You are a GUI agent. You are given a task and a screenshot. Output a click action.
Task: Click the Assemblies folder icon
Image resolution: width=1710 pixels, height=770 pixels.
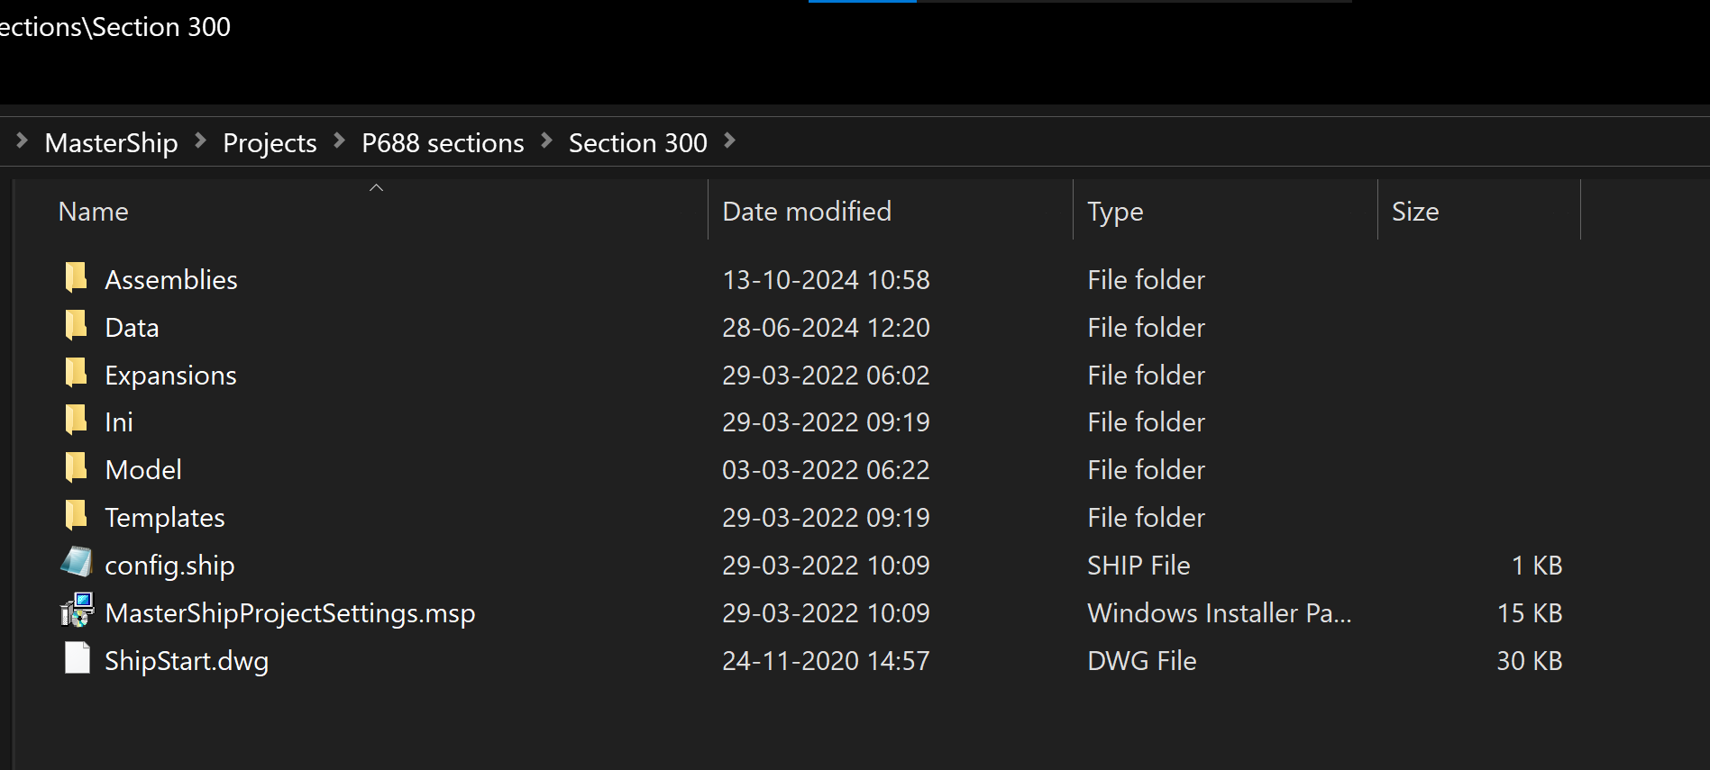tap(77, 278)
